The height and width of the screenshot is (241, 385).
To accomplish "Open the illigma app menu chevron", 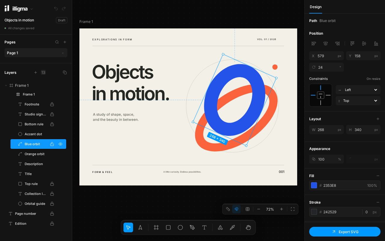I will click(x=32, y=9).
